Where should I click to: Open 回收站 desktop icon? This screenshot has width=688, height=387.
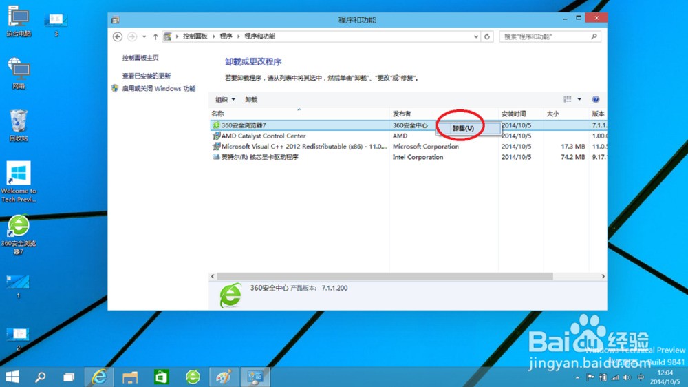coord(19,125)
